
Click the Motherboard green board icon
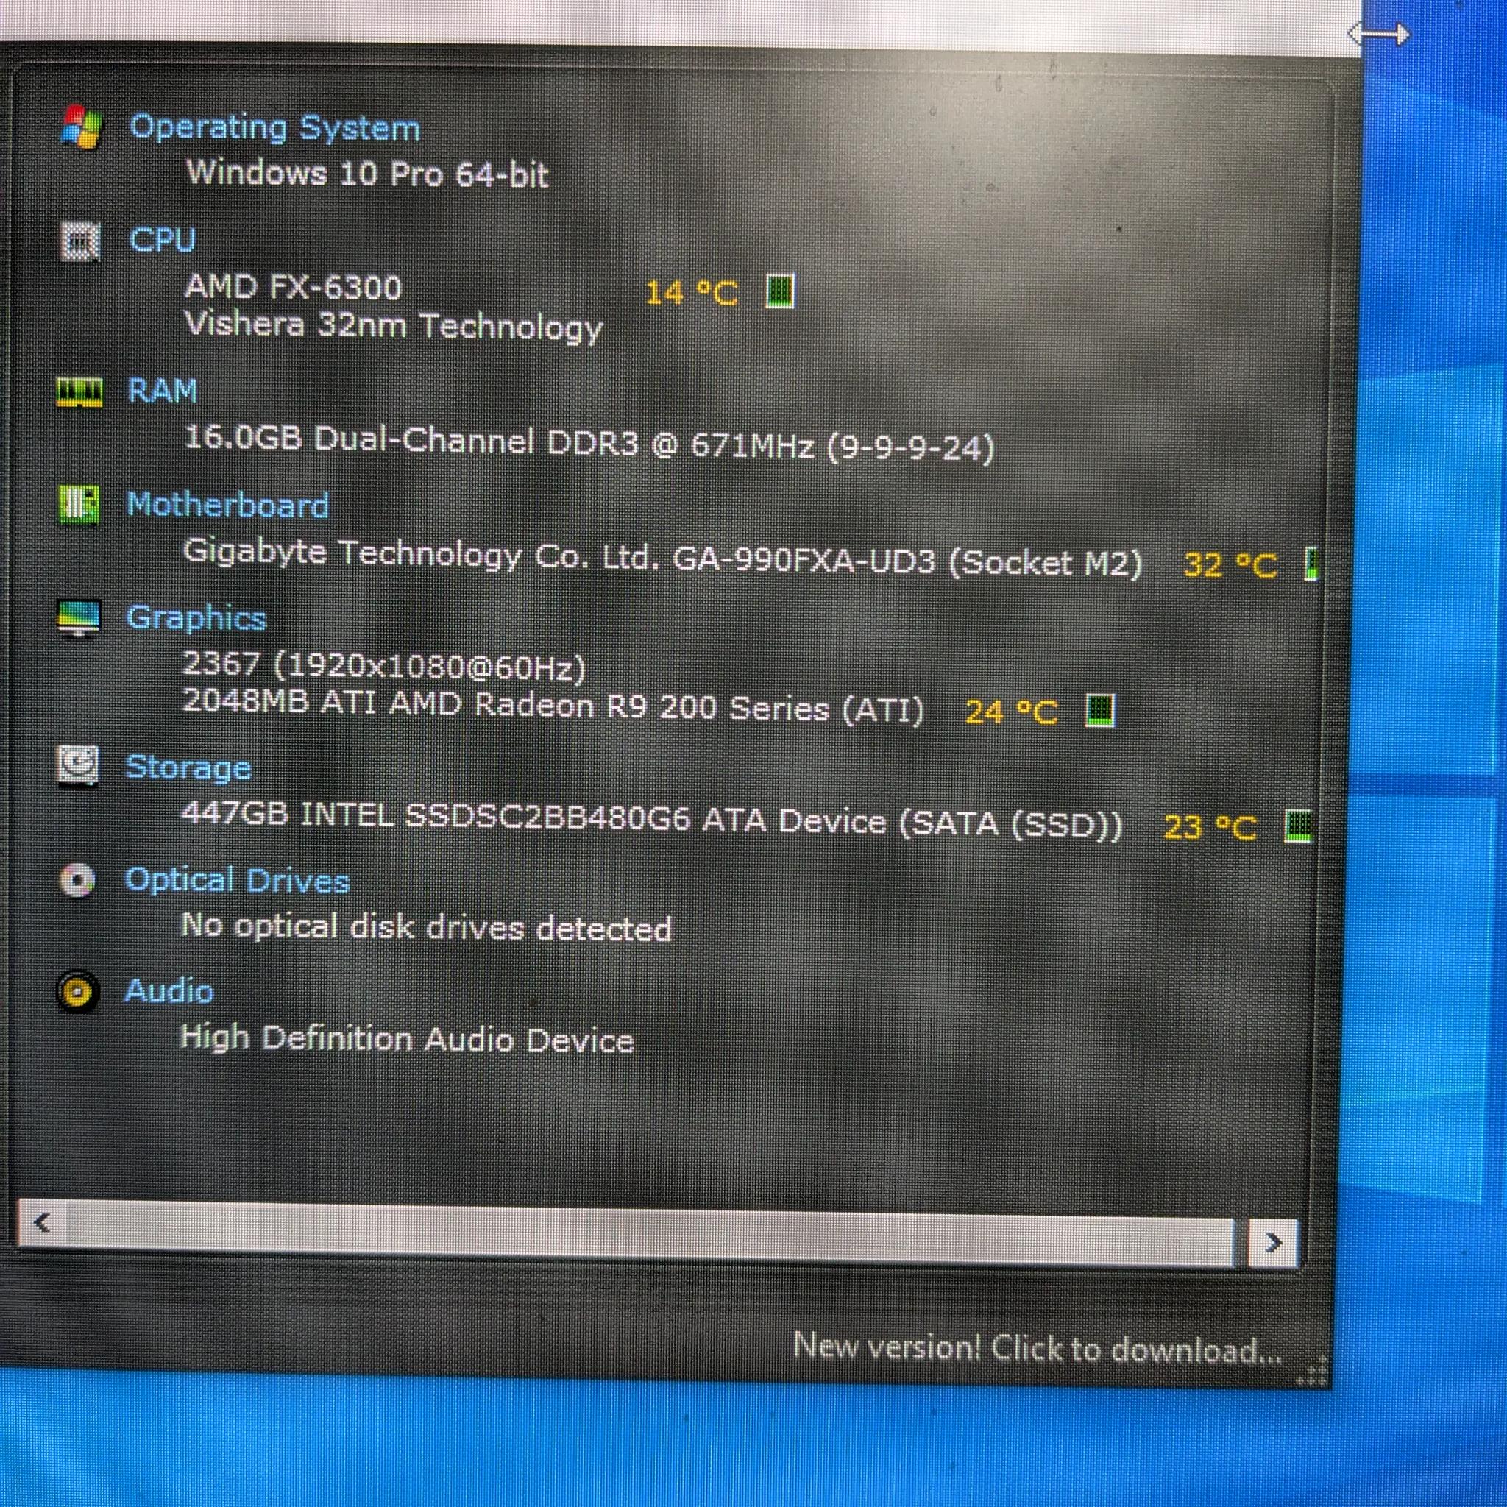[79, 505]
